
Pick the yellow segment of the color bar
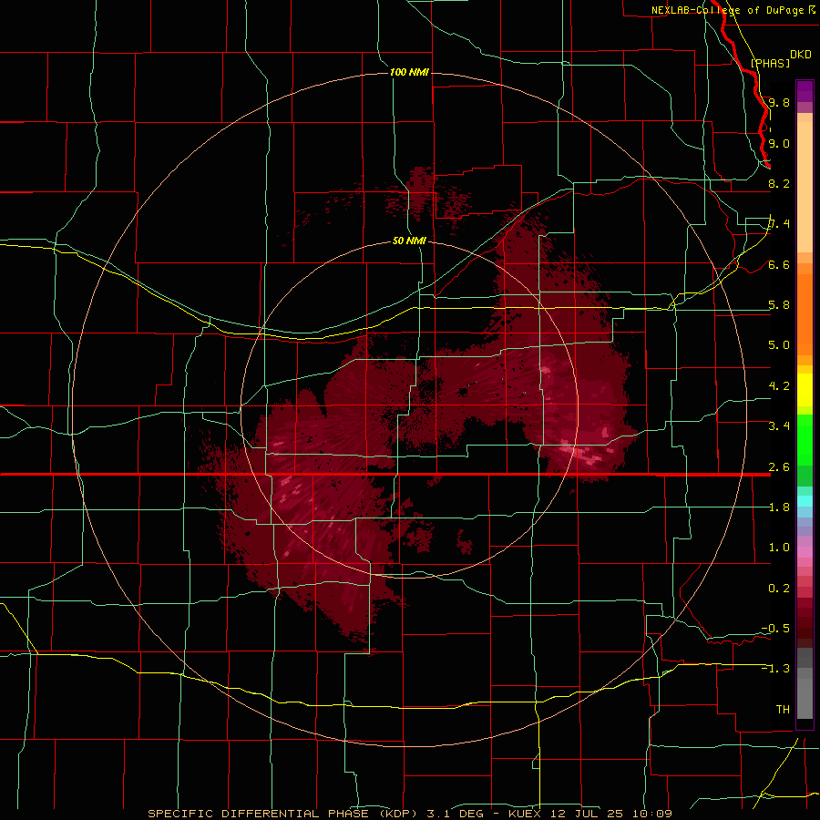[805, 390]
